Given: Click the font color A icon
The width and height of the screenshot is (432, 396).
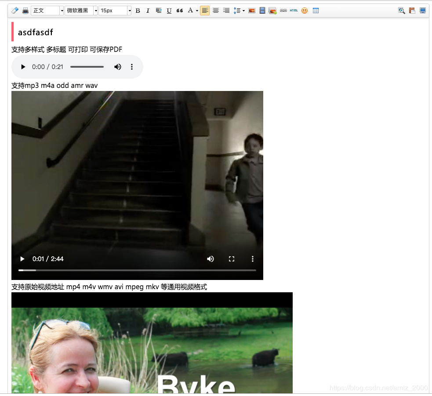Looking at the screenshot, I should click(190, 11).
